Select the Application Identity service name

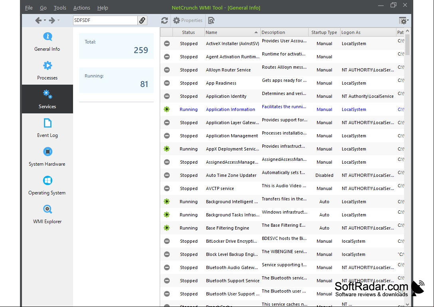pos(226,96)
